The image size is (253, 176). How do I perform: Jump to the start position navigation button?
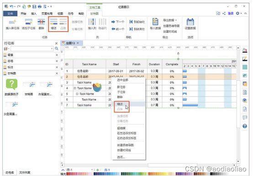pos(137,22)
